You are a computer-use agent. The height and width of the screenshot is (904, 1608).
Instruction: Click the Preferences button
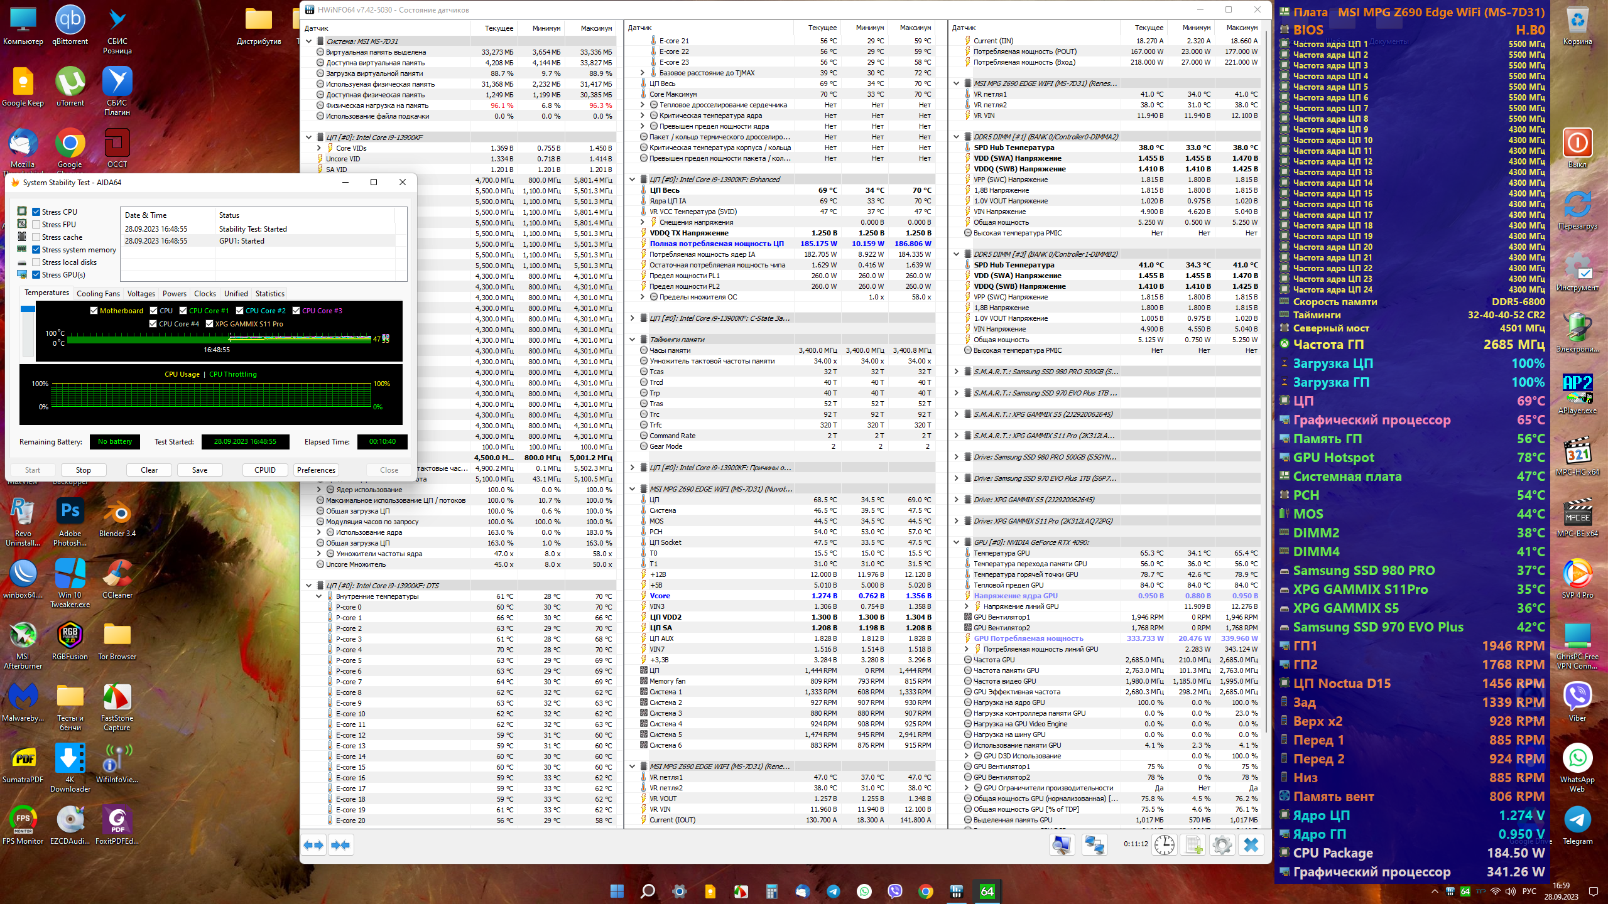(x=316, y=470)
